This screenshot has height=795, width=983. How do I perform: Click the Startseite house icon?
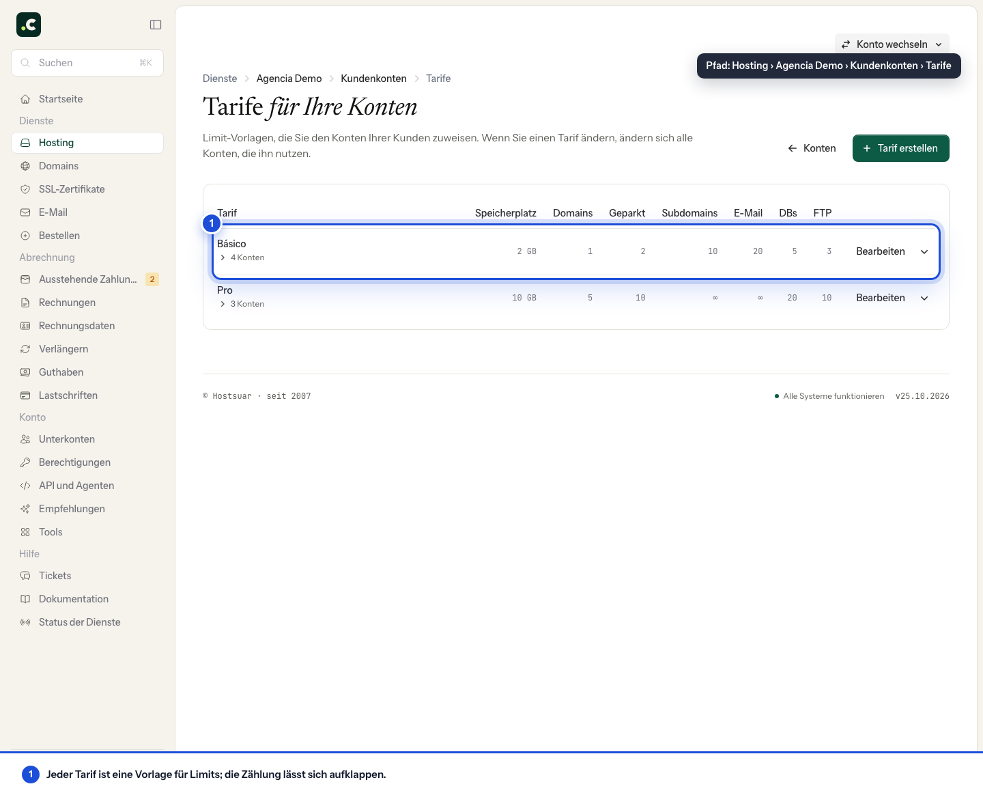(x=25, y=99)
